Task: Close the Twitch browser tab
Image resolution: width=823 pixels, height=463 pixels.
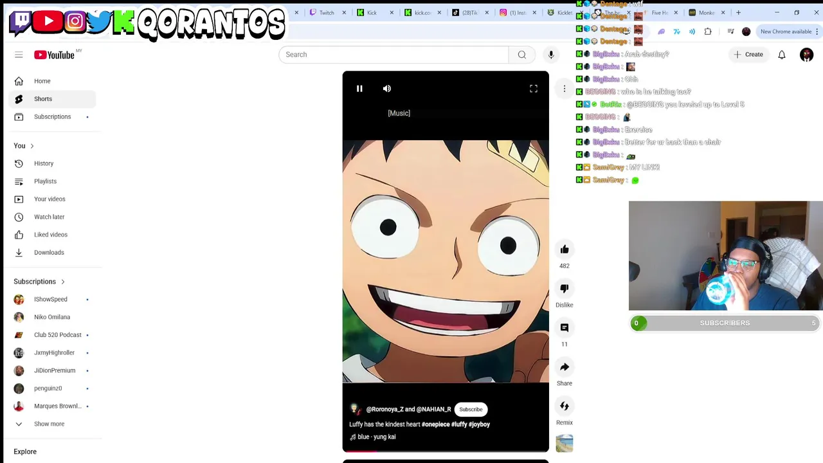Action: pos(344,12)
